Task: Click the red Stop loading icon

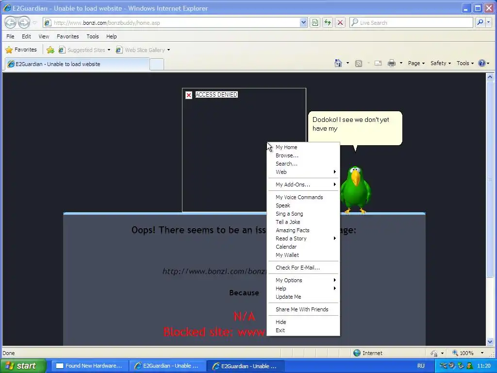Action: pos(340,22)
